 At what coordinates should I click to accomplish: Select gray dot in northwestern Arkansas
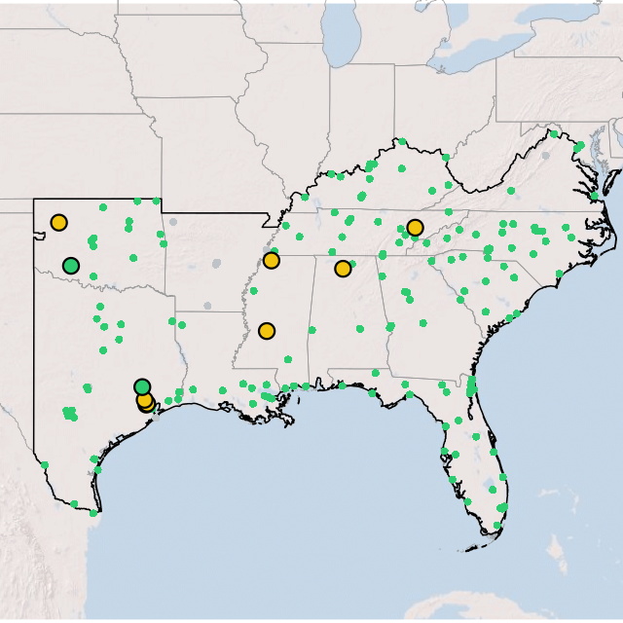click(173, 222)
